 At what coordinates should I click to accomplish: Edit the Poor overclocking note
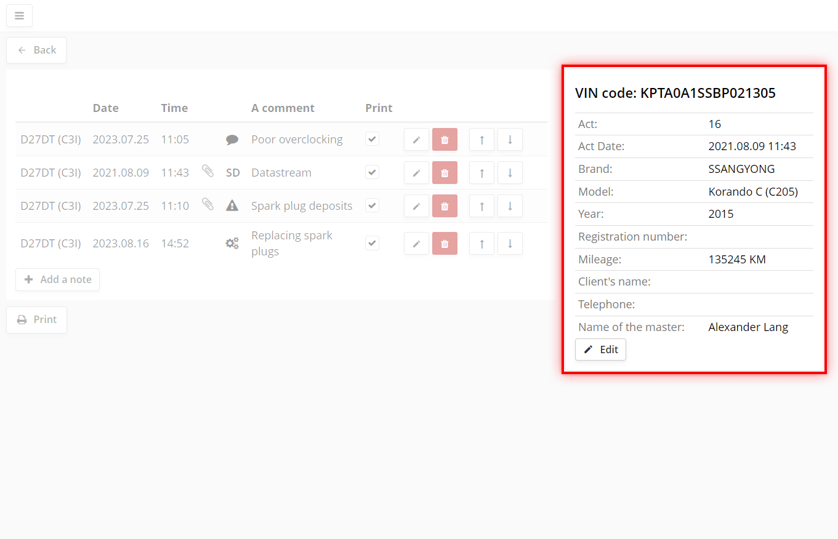pyautogui.click(x=416, y=140)
